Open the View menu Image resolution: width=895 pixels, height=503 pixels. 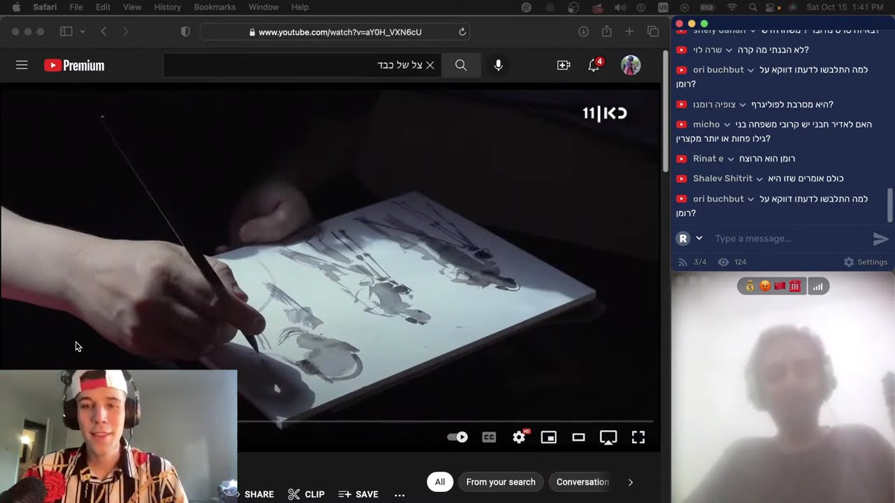pyautogui.click(x=132, y=7)
